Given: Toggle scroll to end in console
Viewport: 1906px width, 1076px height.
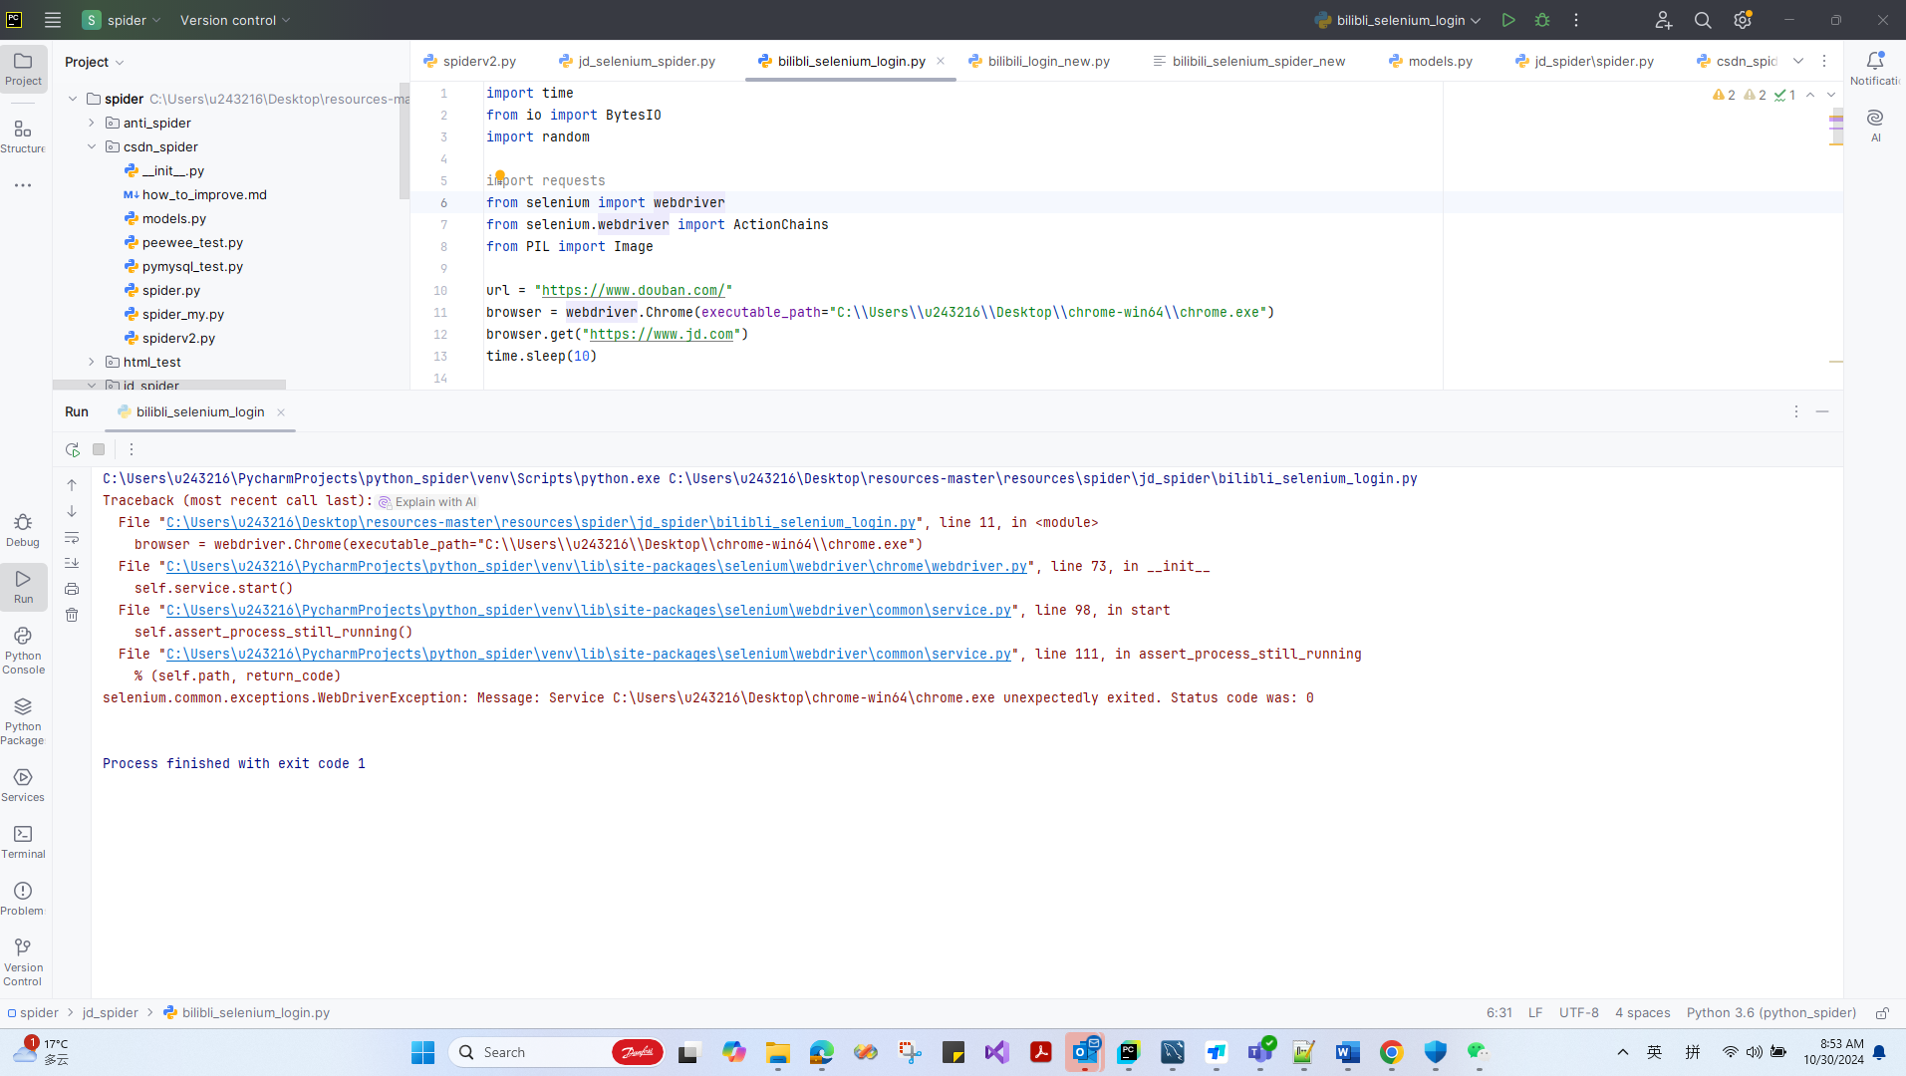Looking at the screenshot, I should 72,563.
